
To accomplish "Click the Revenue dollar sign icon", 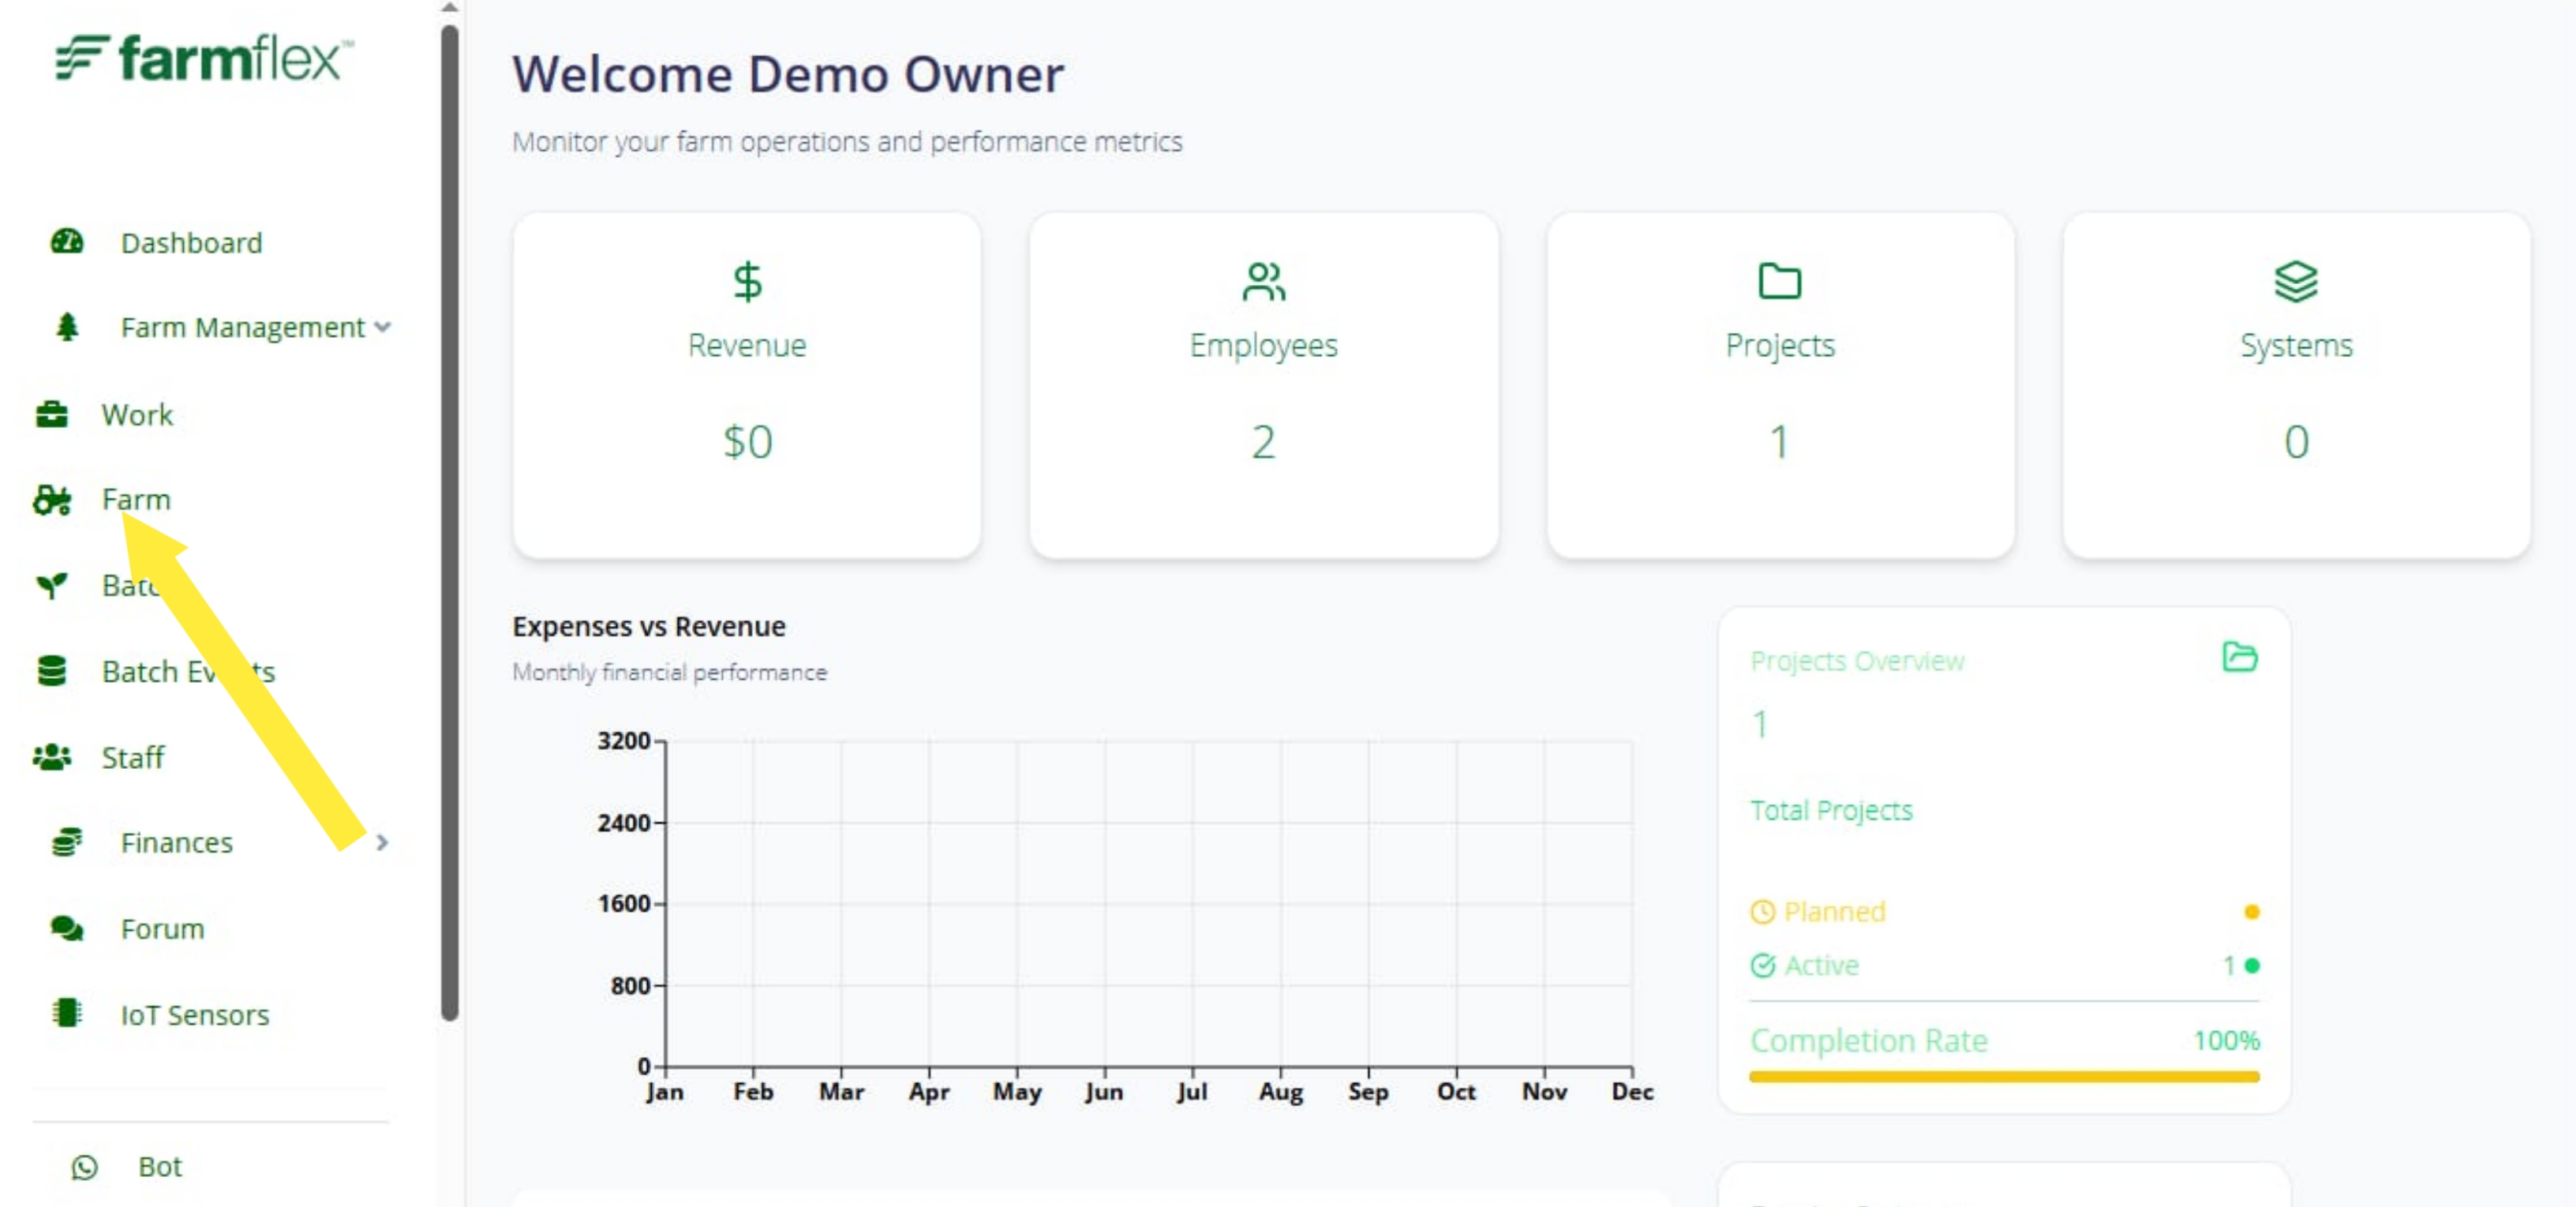I will tap(747, 282).
